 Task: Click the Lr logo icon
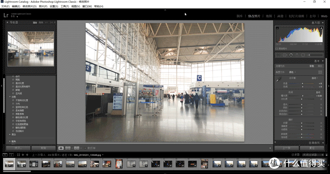tap(6, 15)
